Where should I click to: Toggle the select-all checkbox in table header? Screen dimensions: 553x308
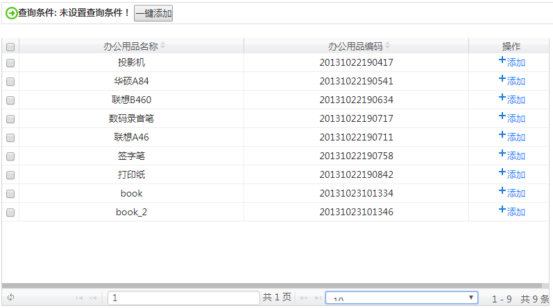pos(10,47)
